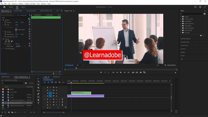Viewport: 208px width, 117px height.
Task: Toggle Linked Selection in Timeline
Action: click(x=52, y=82)
